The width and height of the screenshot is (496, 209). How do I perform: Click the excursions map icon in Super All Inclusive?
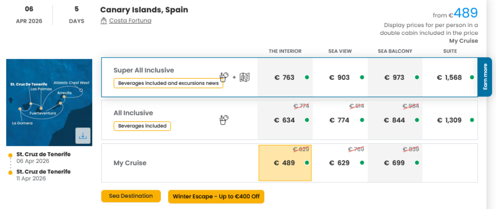[245, 77]
